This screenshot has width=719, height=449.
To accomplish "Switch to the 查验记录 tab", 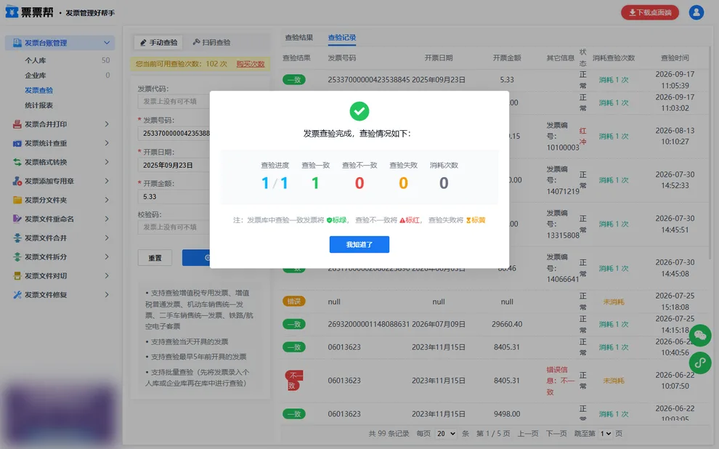I will [x=342, y=38].
